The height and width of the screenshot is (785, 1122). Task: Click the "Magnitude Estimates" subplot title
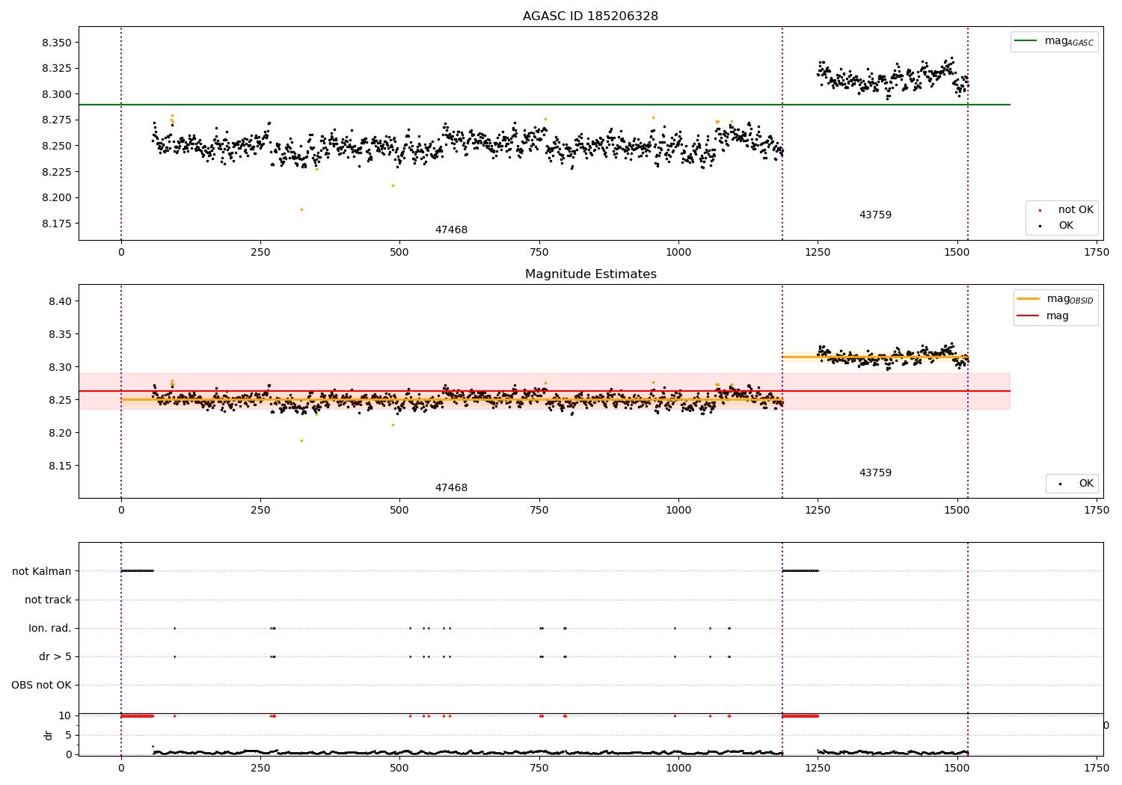pos(590,274)
